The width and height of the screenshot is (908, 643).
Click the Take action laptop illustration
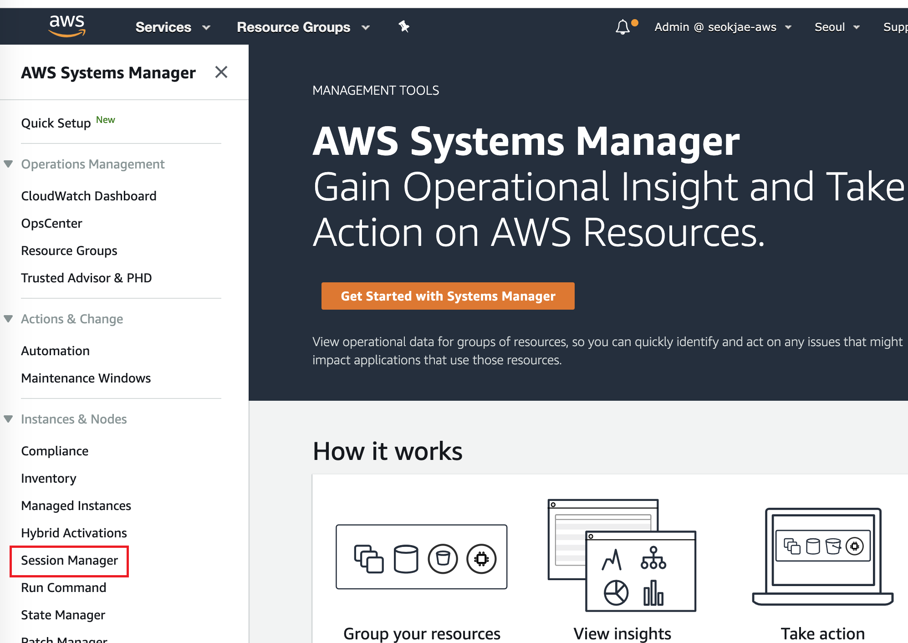point(822,556)
